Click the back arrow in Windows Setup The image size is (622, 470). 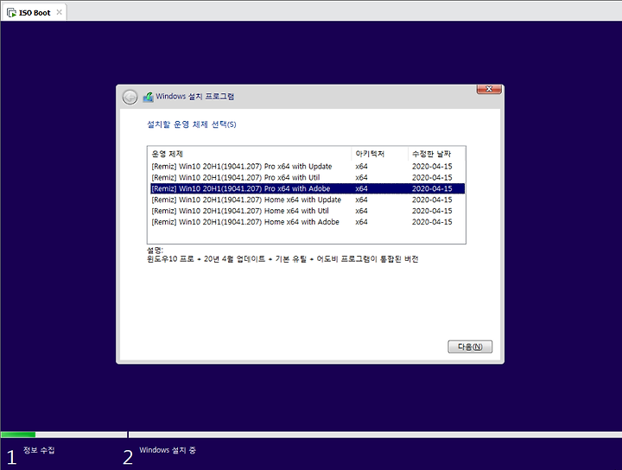click(x=130, y=97)
